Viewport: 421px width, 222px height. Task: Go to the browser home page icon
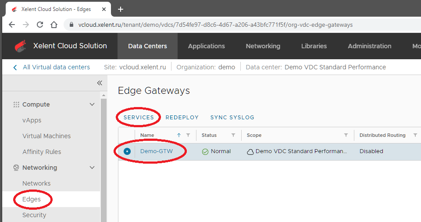click(x=54, y=25)
